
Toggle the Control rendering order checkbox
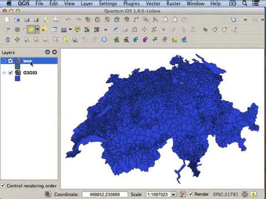[x=3, y=186]
